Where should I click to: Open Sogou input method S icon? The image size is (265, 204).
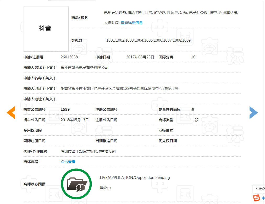[256, 198]
